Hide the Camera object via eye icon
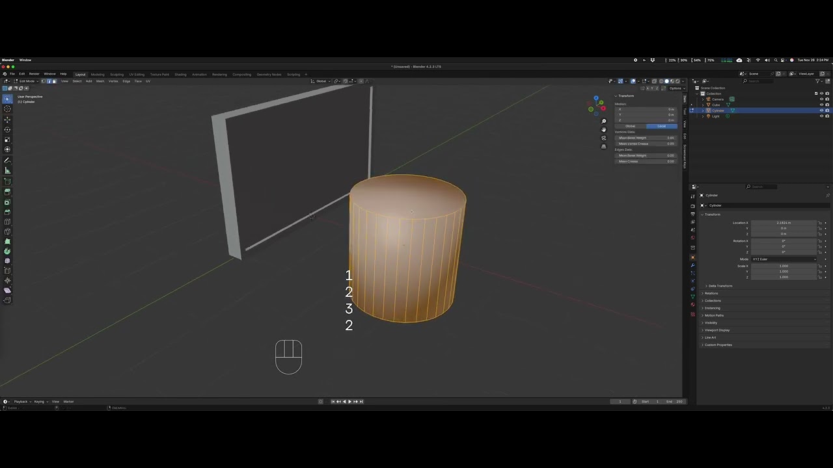Viewport: 833px width, 468px height. [821, 99]
